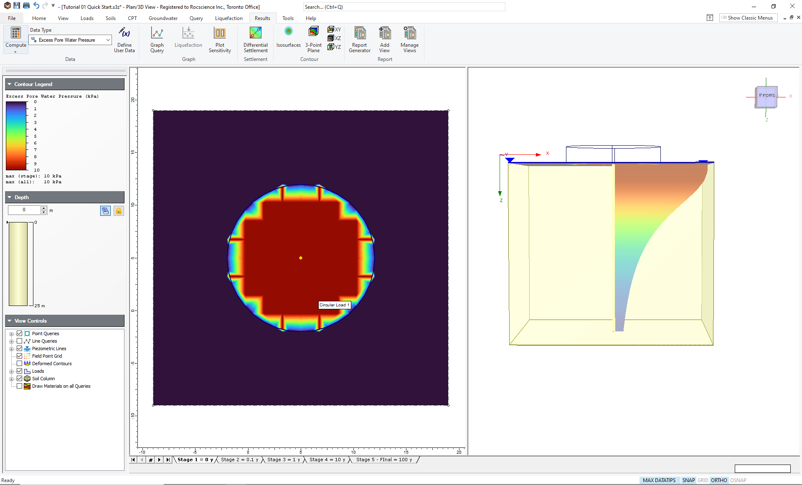
Task: Click the depth lock icon
Action: point(119,211)
